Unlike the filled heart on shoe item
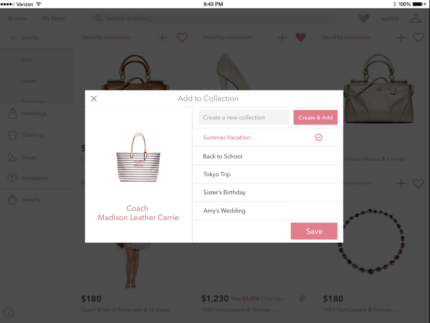Viewport: 430px width, 323px height. pos(301,37)
